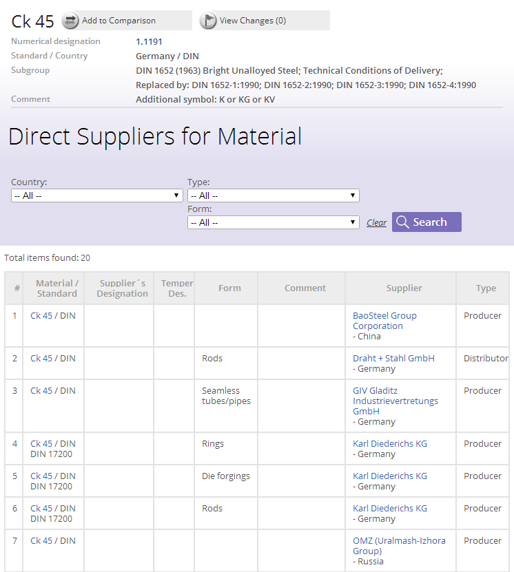Open Draht + Stahl GmbH supplier page
The height and width of the screenshot is (572, 514).
(393, 358)
